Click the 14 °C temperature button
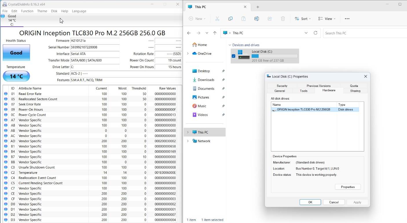407x223 pixels. click(x=16, y=76)
